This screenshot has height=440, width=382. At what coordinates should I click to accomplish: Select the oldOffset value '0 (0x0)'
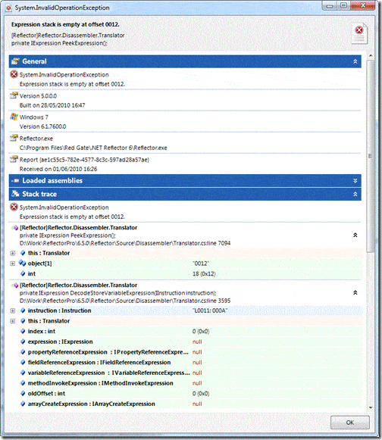click(x=201, y=393)
